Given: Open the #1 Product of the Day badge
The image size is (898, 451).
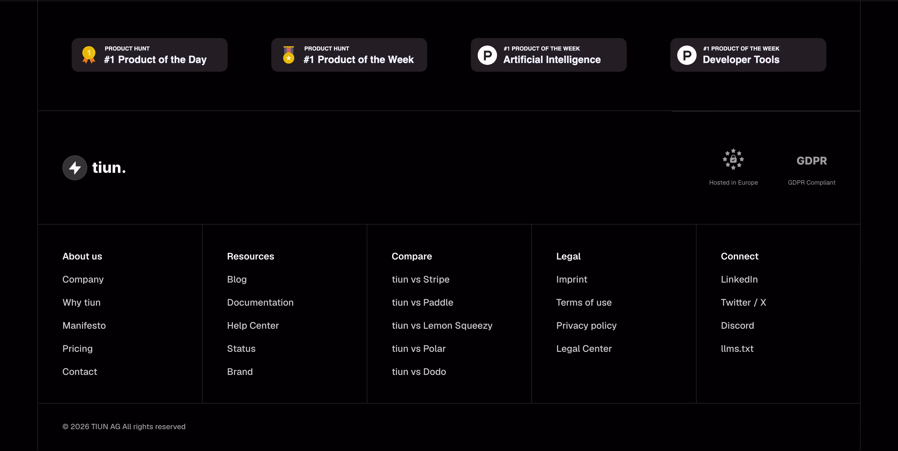Looking at the screenshot, I should click(150, 55).
